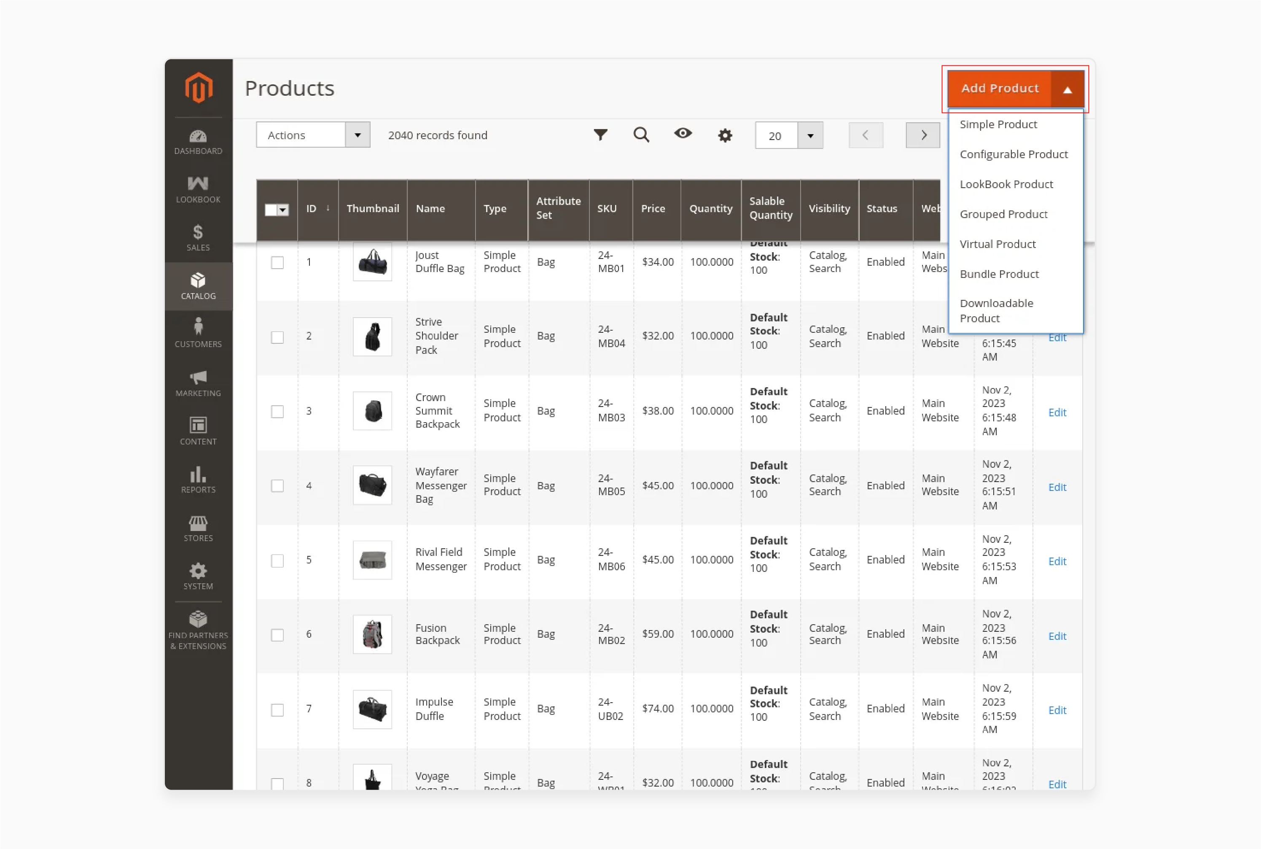The width and height of the screenshot is (1261, 849).
Task: Open the default view eye icon
Action: coord(683,133)
